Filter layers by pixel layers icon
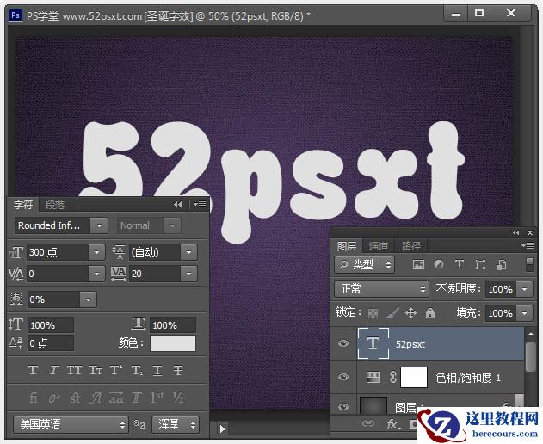 point(418,265)
